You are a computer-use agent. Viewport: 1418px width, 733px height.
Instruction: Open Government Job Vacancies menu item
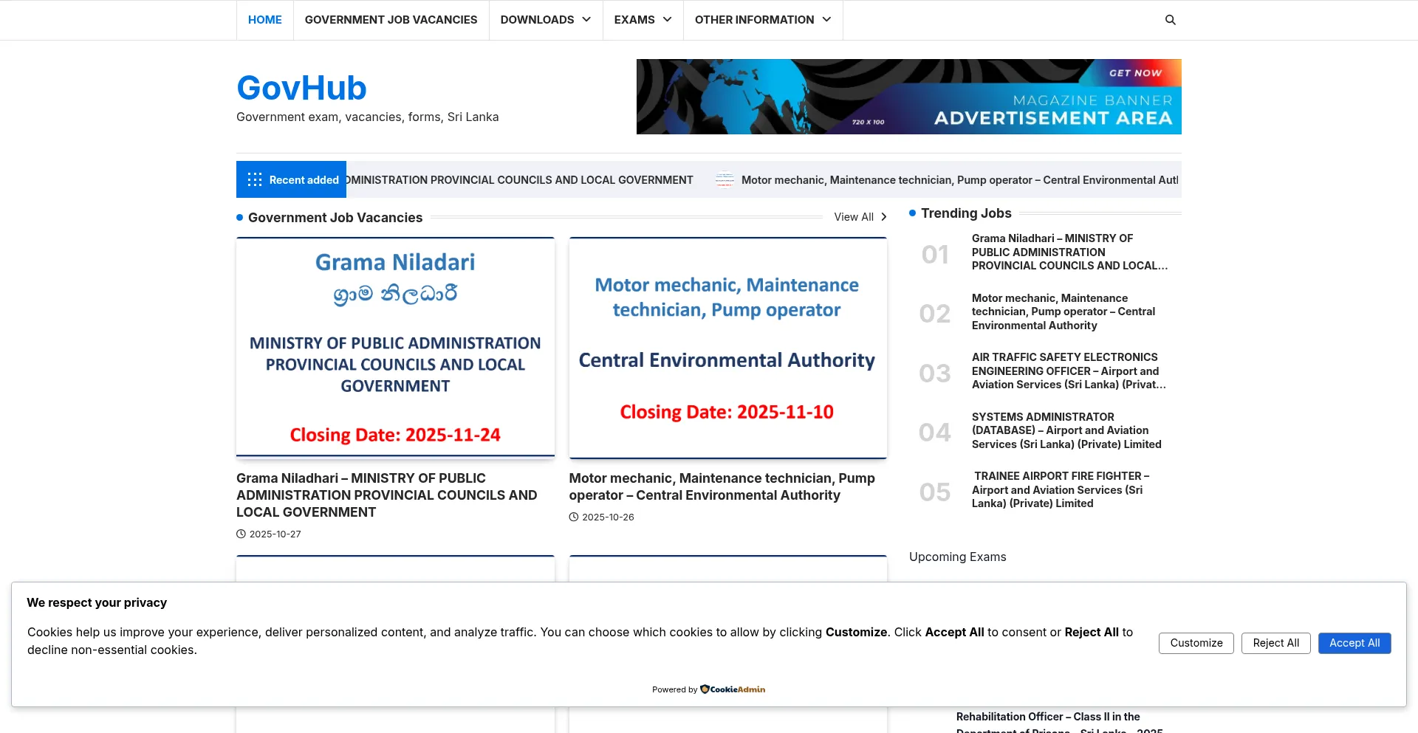391,20
